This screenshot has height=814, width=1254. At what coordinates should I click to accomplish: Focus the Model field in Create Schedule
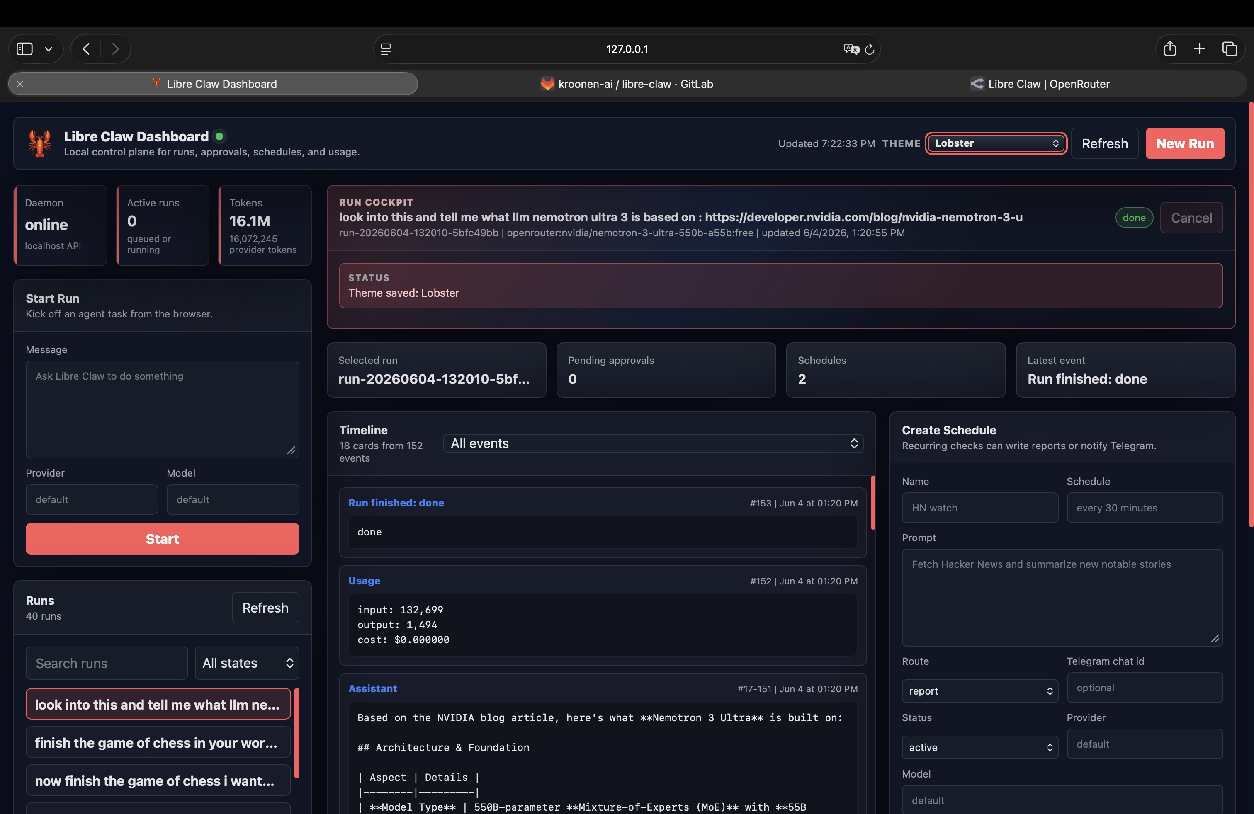(x=1062, y=800)
